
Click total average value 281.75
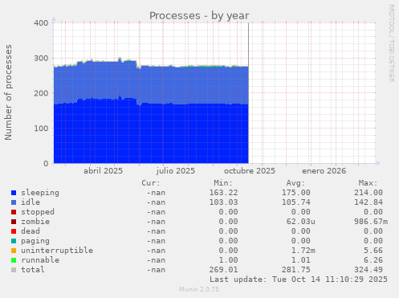[x=296, y=270]
